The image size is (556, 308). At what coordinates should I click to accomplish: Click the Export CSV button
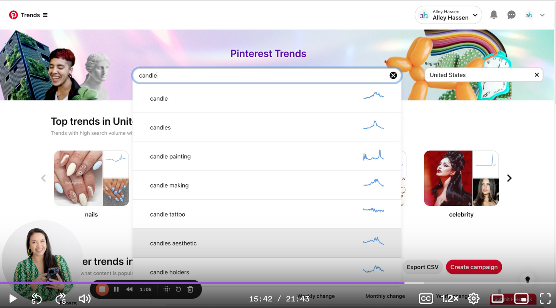422,267
